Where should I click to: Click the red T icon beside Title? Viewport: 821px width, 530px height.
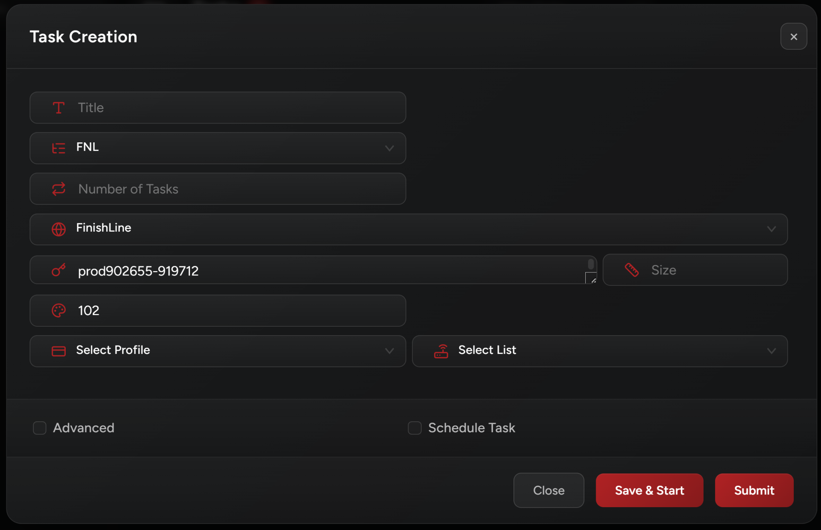(x=59, y=108)
